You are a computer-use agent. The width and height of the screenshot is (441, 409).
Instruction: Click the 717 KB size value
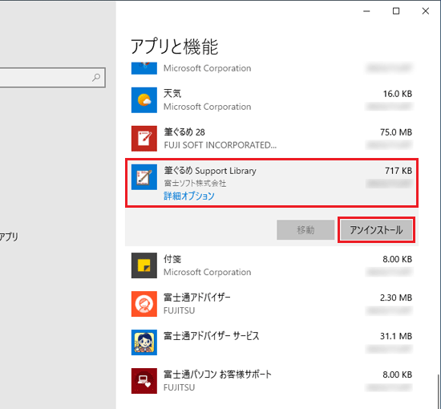[x=399, y=171]
